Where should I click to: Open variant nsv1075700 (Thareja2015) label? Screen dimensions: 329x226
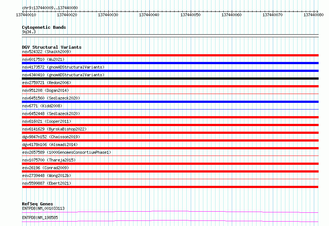pos(49,160)
